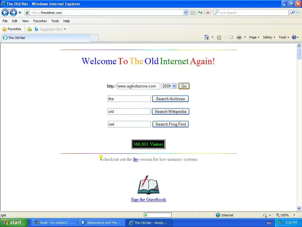The width and height of the screenshot is (302, 227).
Task: Open the search provider dropdown arrow
Action: 298,12
